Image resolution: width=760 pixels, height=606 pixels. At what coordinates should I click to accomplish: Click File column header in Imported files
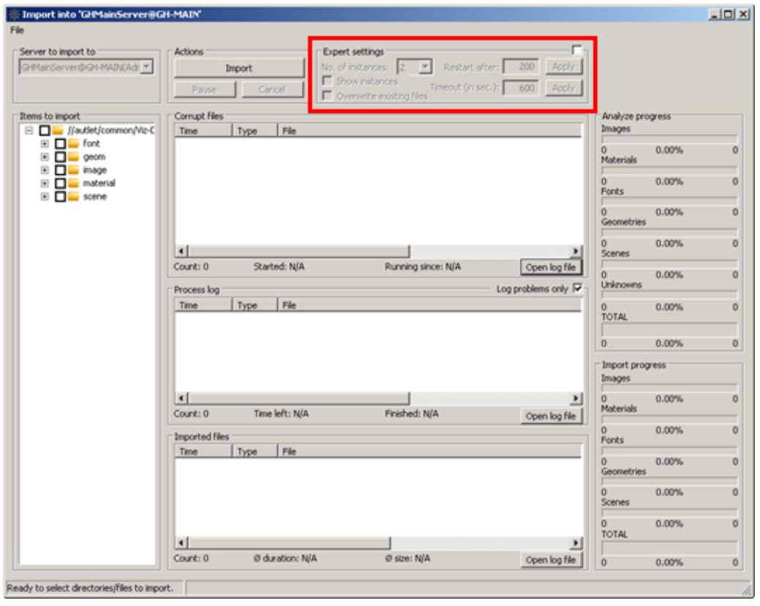[x=430, y=452]
